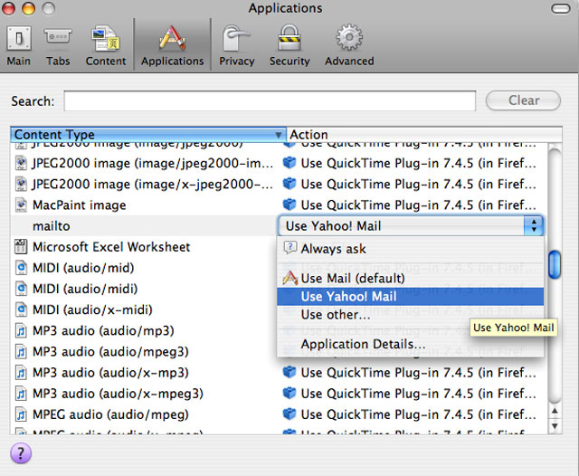The height and width of the screenshot is (476, 579).
Task: Open the Main preferences pane icon
Action: (x=18, y=38)
